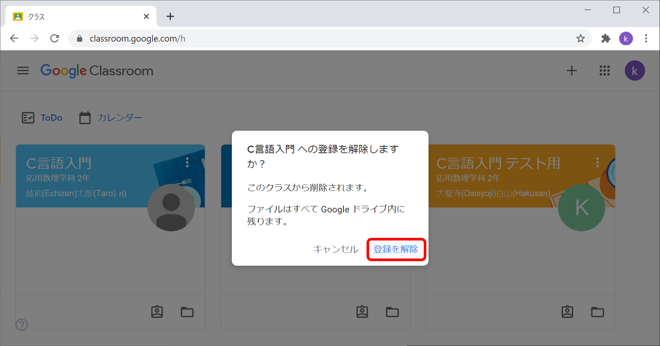Open three-dot menu on C言語入門 テスト用 card
This screenshot has height=346, width=660.
coord(598,163)
